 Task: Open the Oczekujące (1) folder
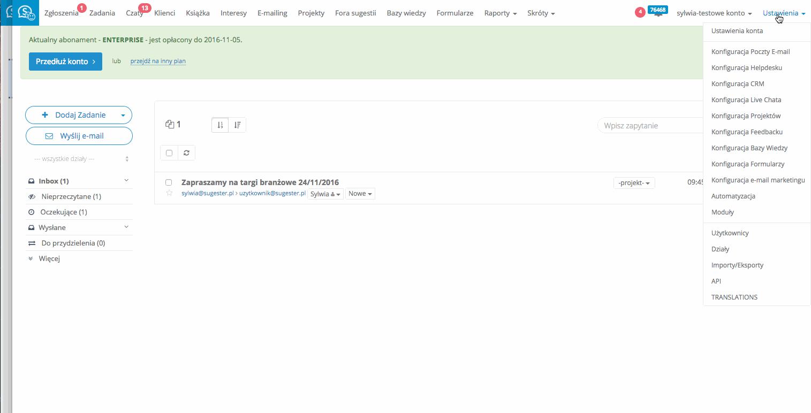[x=64, y=212]
